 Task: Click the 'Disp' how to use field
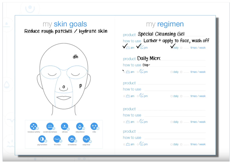pos(174,65)
